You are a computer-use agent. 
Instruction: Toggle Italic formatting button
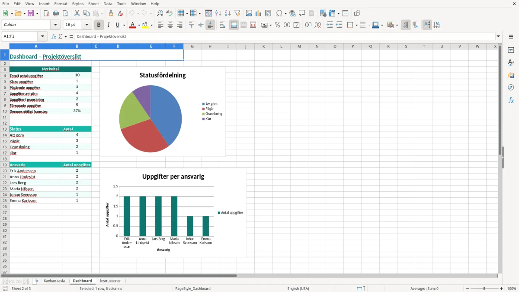point(109,25)
